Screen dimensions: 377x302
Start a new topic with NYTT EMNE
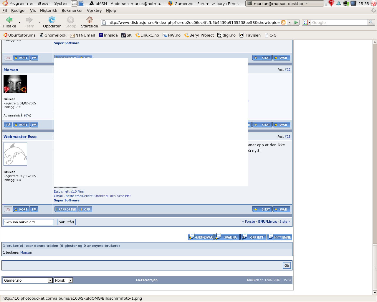click(x=279, y=237)
